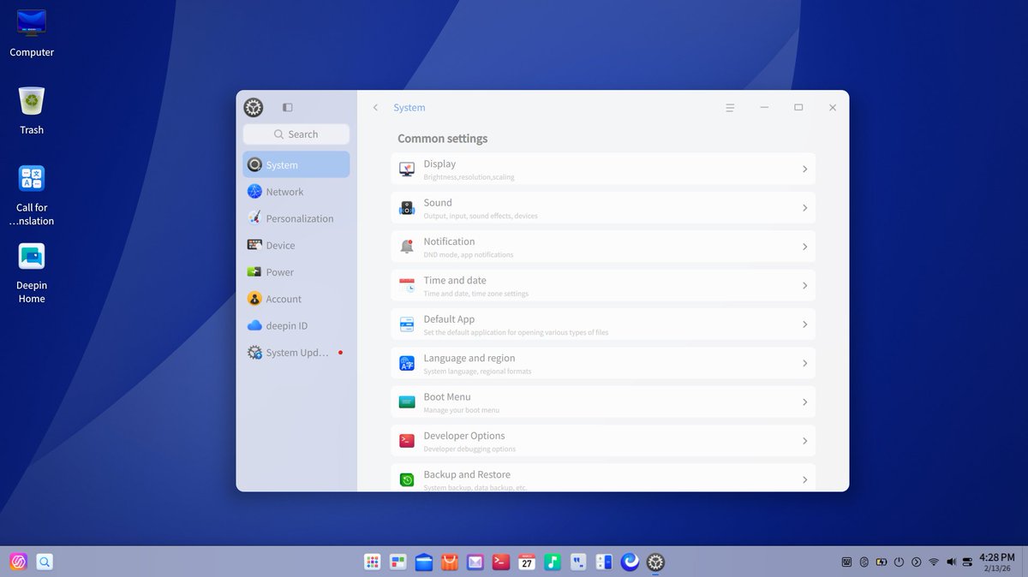Screen dimensions: 1028x577
Task: Click inside the Search field
Action: [x=296, y=134]
